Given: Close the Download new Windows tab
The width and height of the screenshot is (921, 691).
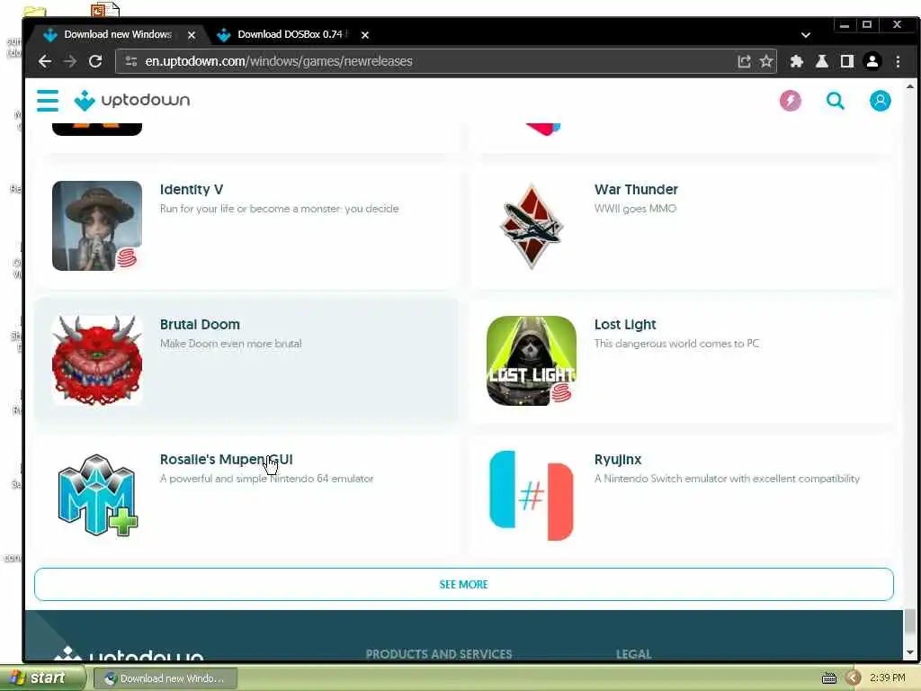Looking at the screenshot, I should [x=192, y=35].
